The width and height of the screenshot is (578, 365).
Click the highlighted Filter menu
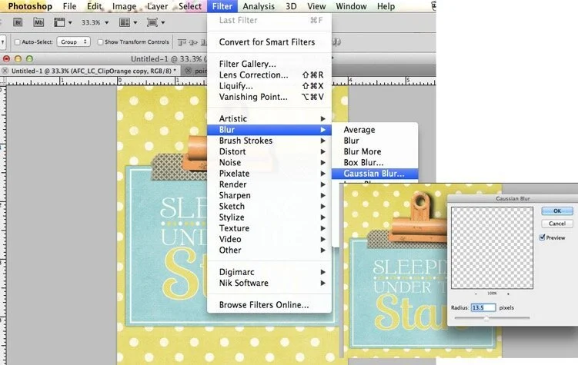coord(222,6)
